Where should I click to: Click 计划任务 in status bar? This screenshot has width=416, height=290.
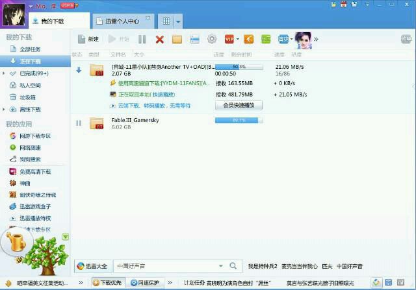194,283
